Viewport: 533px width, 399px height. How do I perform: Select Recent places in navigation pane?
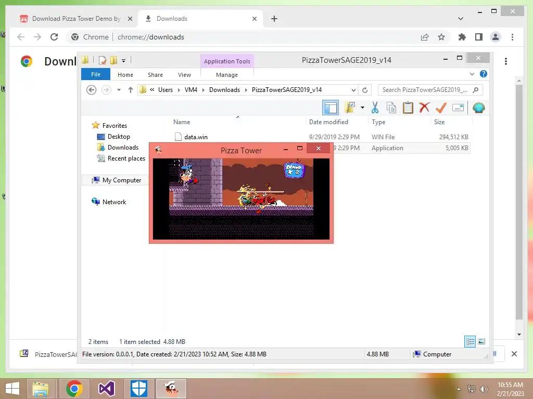pos(126,158)
